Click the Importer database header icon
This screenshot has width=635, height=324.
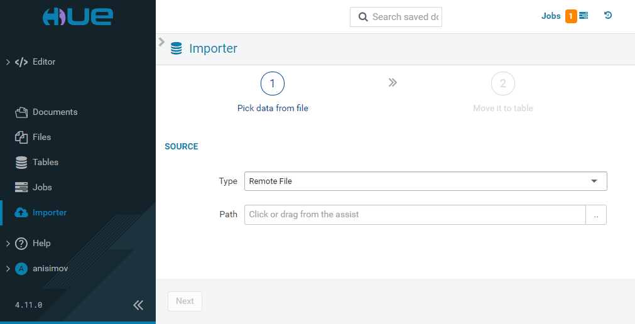(176, 48)
